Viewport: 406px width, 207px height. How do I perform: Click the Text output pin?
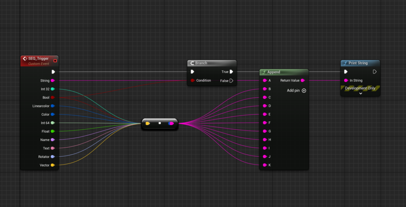(x=53, y=148)
